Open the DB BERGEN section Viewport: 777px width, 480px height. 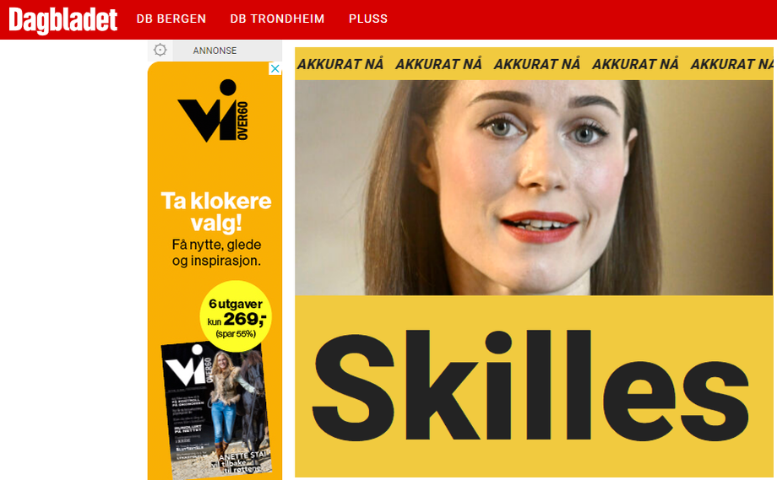pyautogui.click(x=171, y=19)
